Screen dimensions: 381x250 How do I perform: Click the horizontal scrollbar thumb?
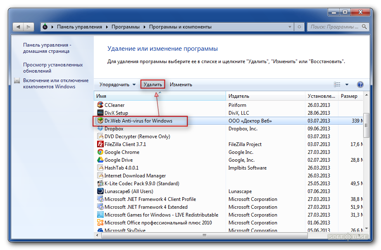205,235
